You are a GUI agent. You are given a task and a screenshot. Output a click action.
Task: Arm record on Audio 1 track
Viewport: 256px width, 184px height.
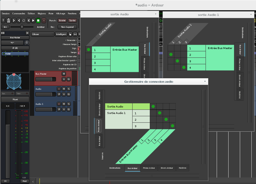point(59,104)
